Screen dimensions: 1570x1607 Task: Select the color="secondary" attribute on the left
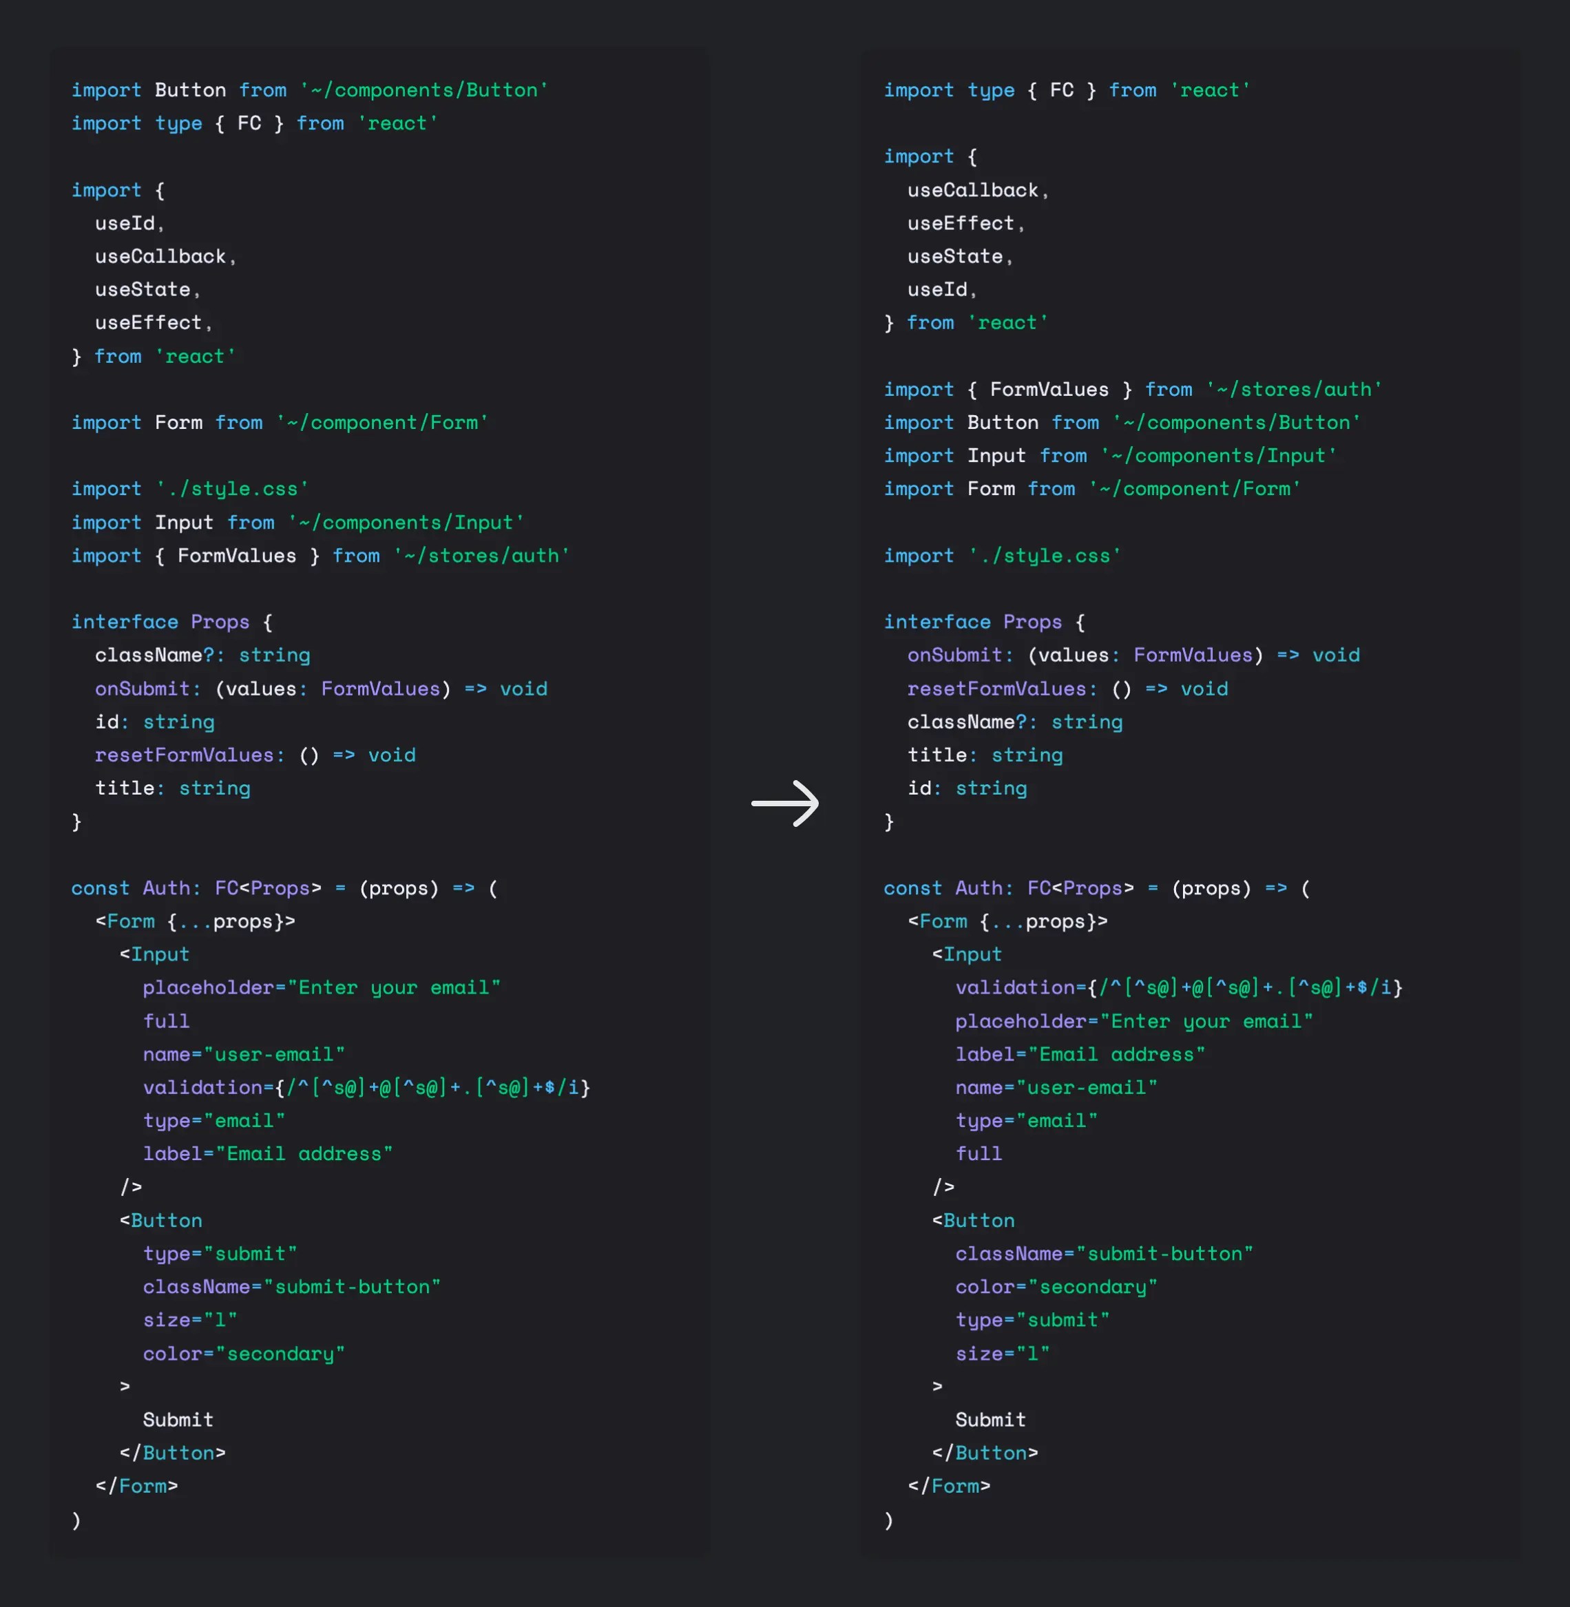242,1353
